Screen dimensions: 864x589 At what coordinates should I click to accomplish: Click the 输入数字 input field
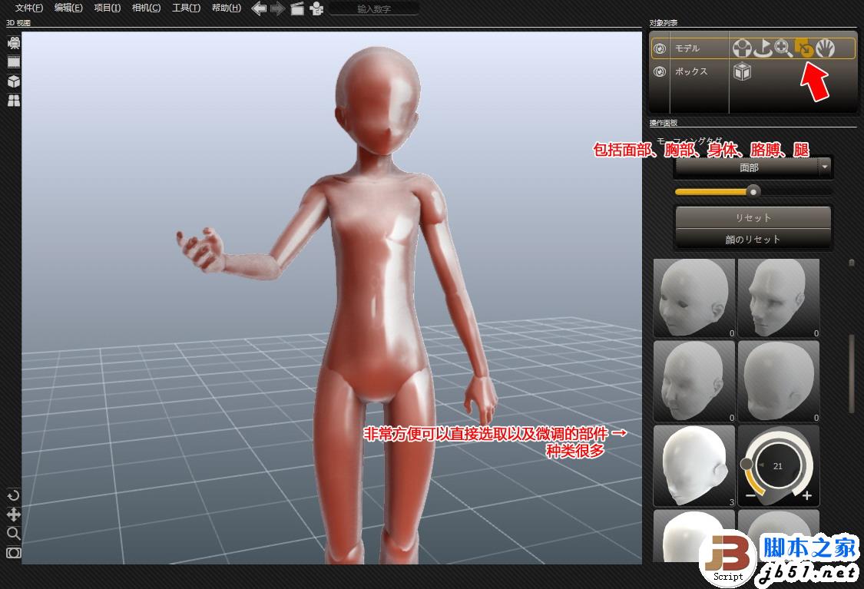click(x=374, y=8)
